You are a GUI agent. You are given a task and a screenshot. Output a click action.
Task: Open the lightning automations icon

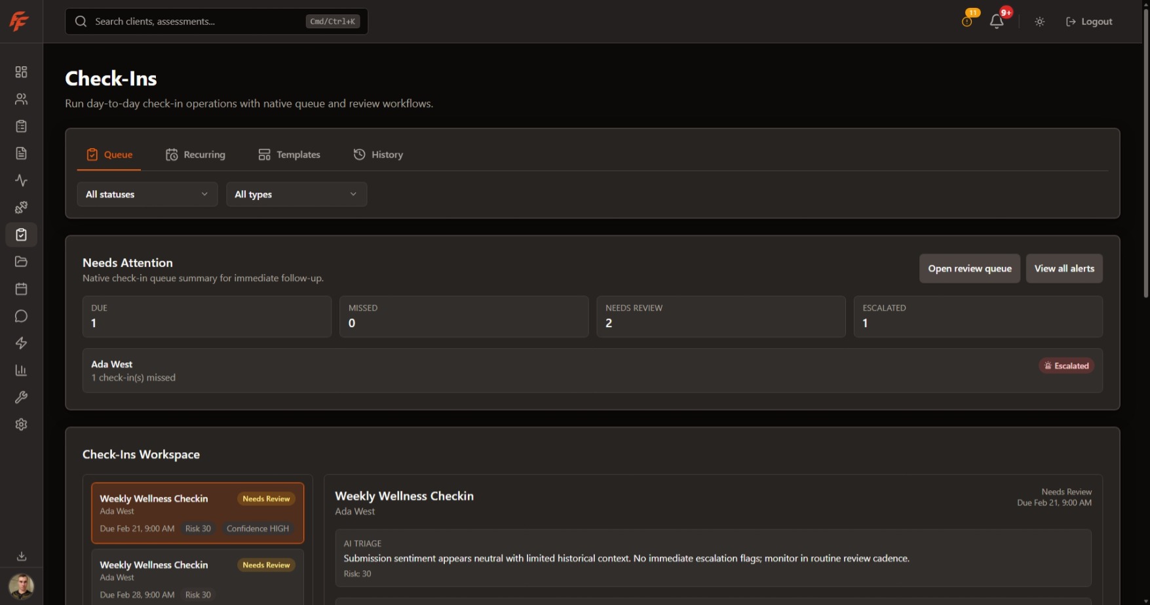21,343
